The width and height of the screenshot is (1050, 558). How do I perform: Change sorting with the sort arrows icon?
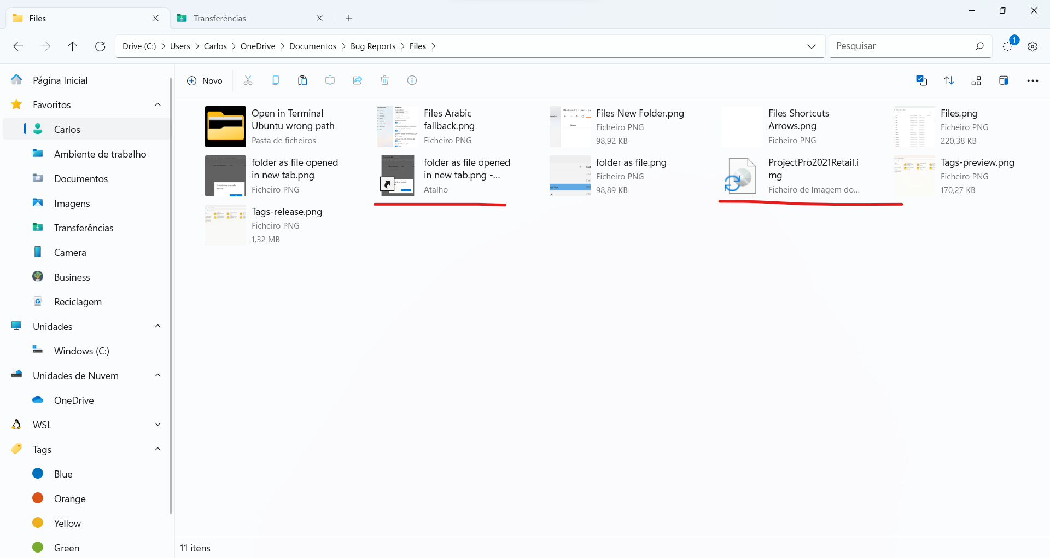[x=949, y=80]
